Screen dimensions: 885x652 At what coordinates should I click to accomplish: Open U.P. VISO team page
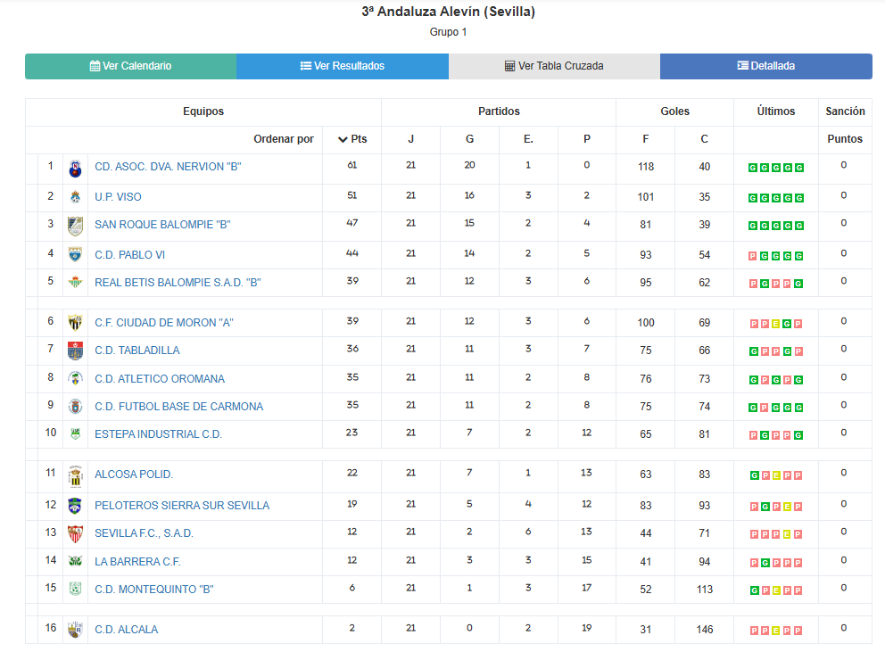pyautogui.click(x=118, y=197)
